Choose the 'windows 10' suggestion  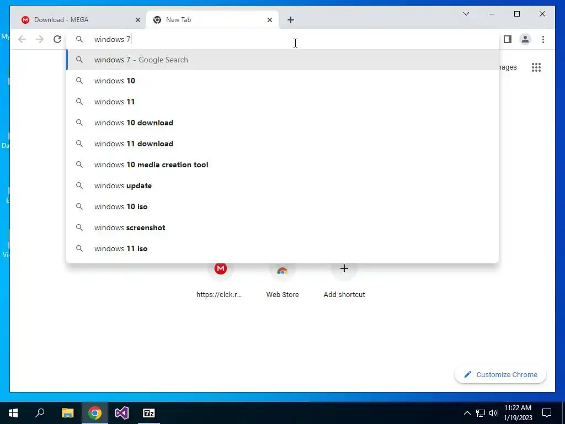point(282,81)
